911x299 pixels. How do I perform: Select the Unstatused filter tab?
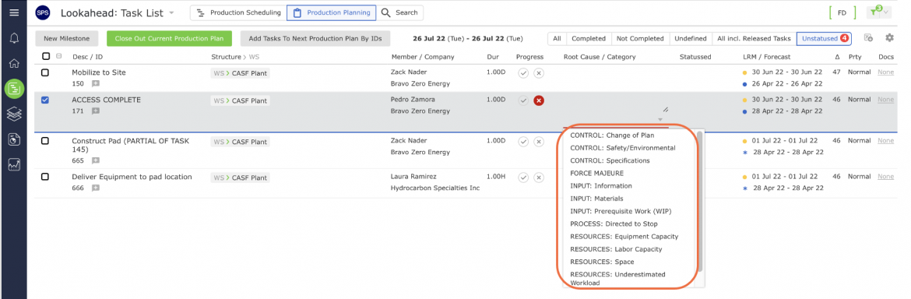click(824, 38)
